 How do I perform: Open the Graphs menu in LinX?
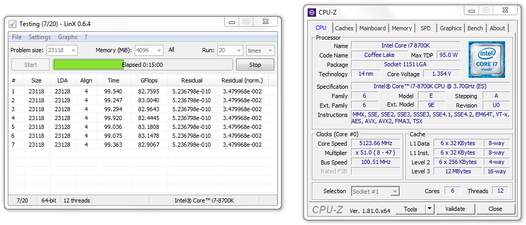pyautogui.click(x=68, y=37)
